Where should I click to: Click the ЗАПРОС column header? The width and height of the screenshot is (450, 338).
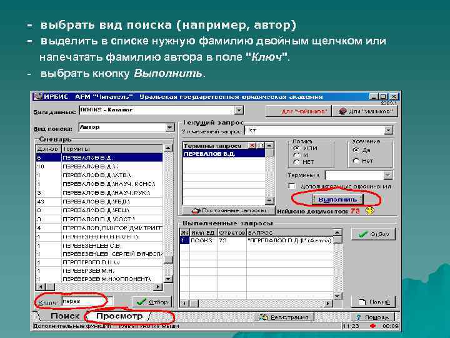[x=290, y=232]
